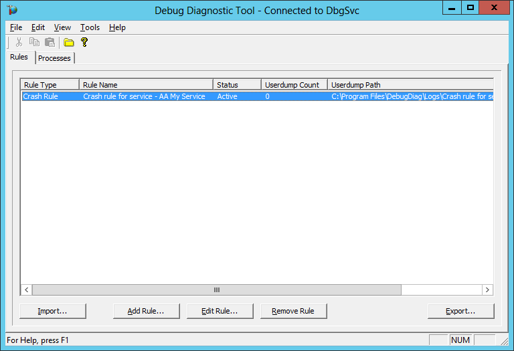Select the AA My Service crash rule row
Image resolution: width=514 pixels, height=351 pixels.
[144, 96]
